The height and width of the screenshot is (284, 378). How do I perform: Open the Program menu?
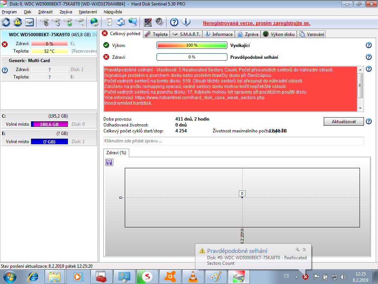click(x=9, y=12)
